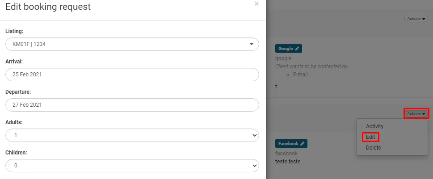Close the Edit booking request dialog

point(256,4)
